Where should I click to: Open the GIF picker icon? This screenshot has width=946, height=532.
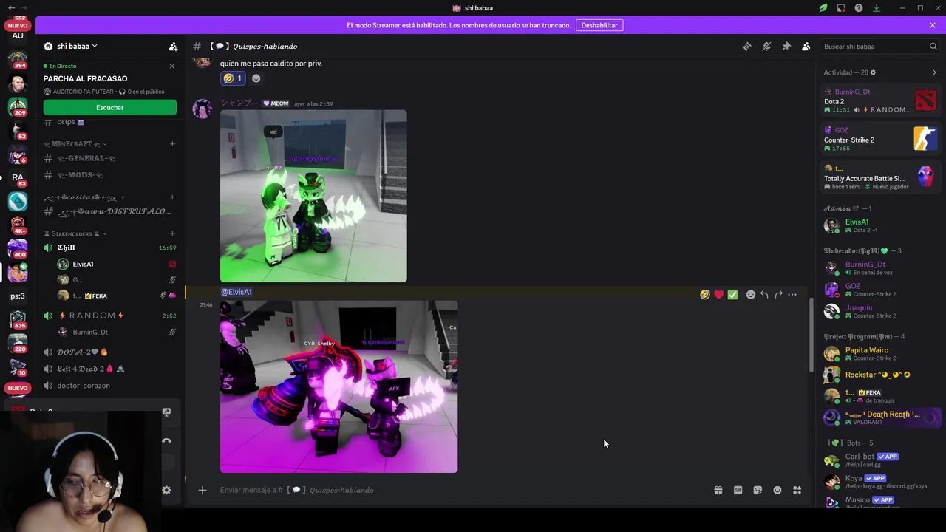[738, 490]
